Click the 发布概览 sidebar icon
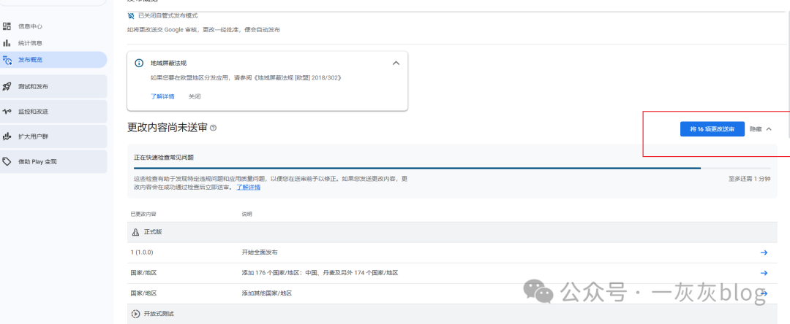This screenshot has width=790, height=324. point(7,60)
